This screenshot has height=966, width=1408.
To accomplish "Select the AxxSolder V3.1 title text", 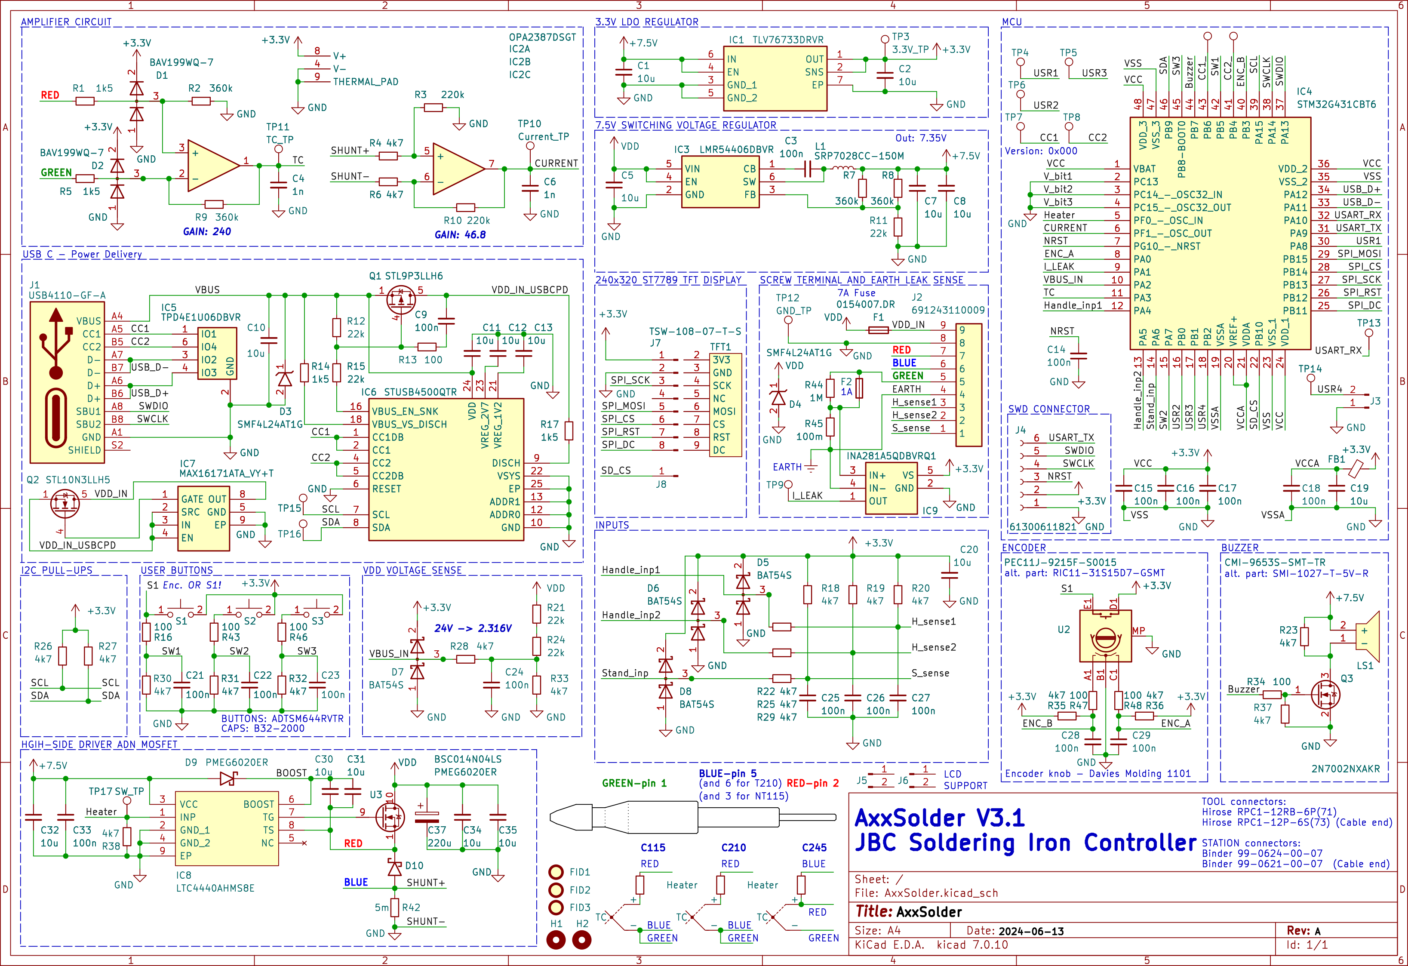I will pyautogui.click(x=939, y=818).
